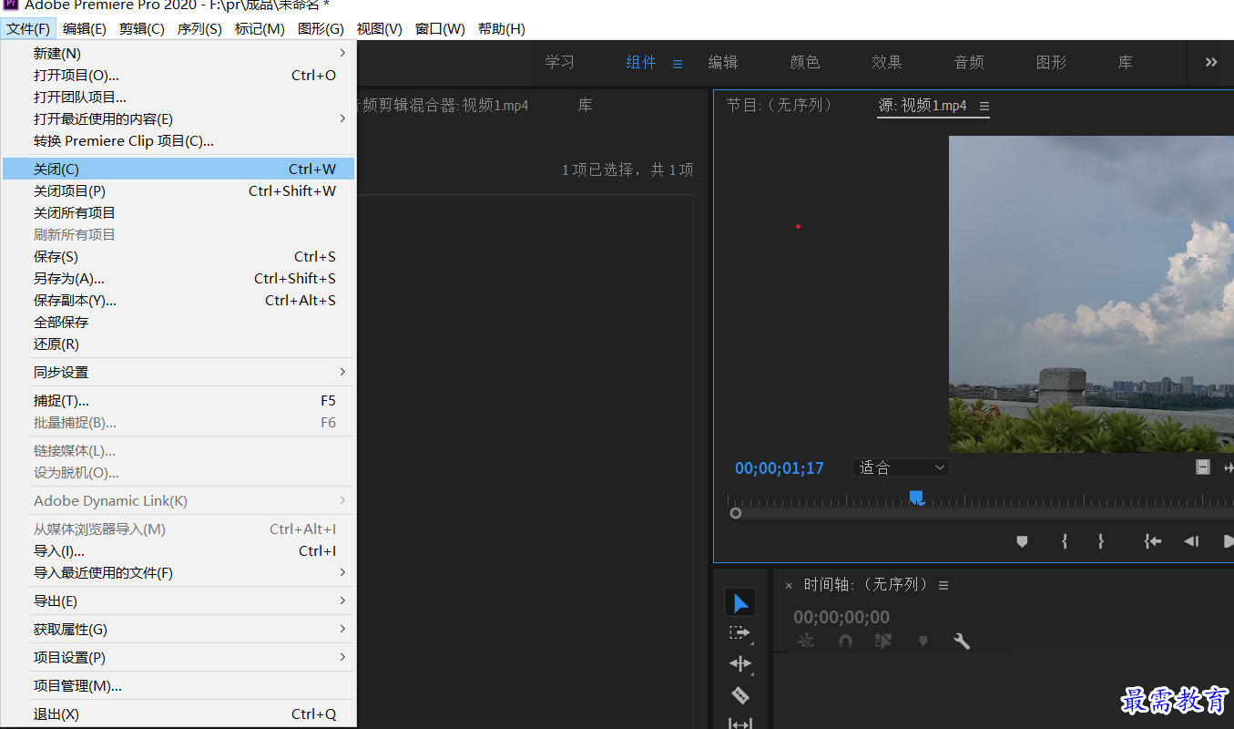The width and height of the screenshot is (1234, 729).
Task: Select the Razor tool
Action: (x=740, y=695)
